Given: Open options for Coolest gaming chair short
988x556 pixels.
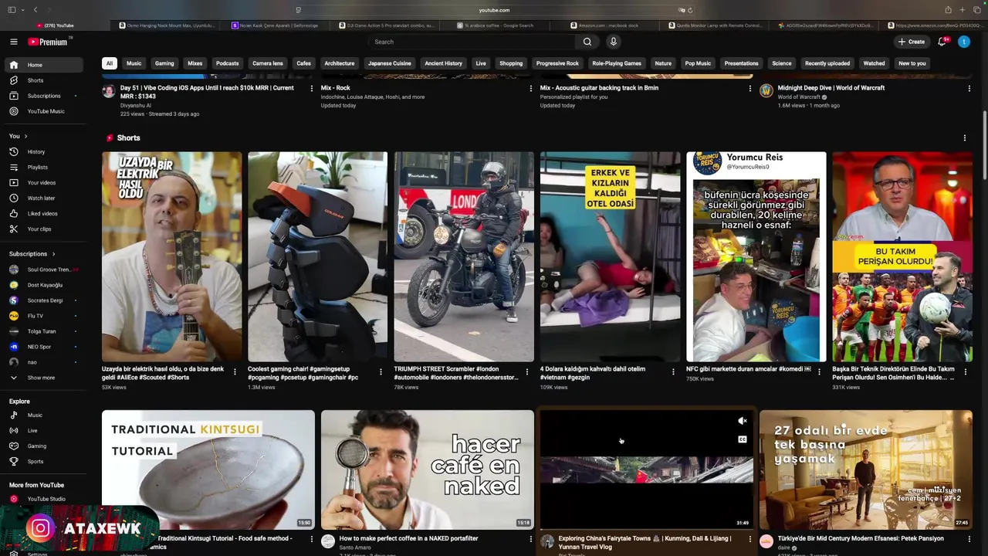Looking at the screenshot, I should click(x=381, y=372).
